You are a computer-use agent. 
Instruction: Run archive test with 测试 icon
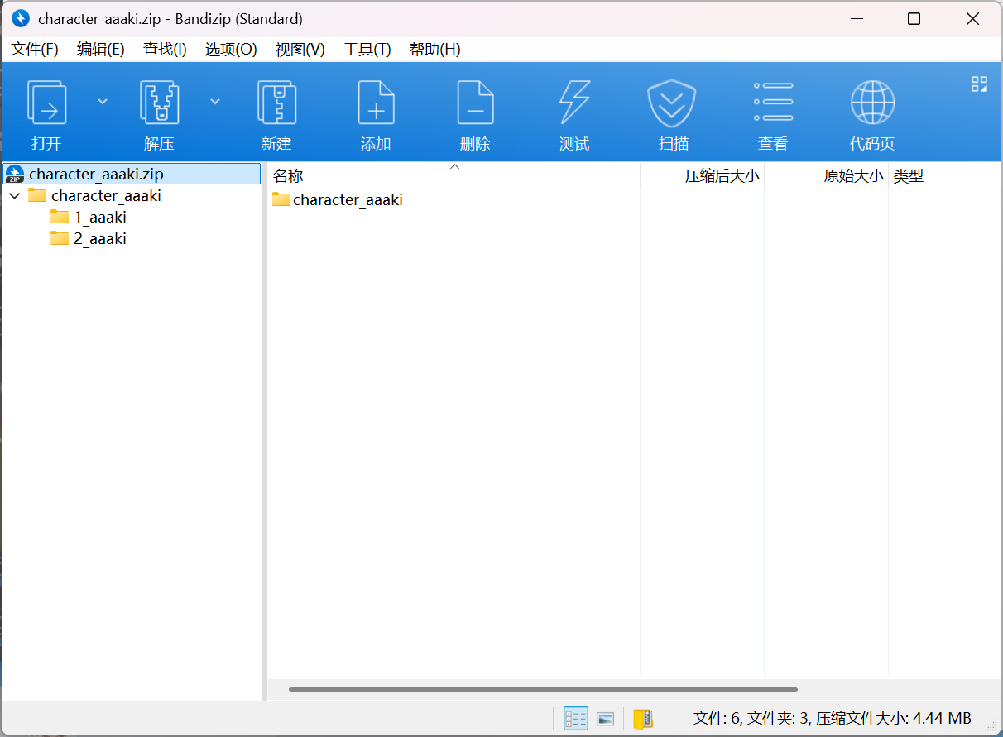(574, 103)
